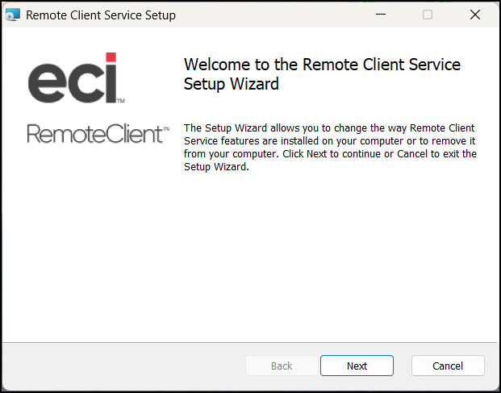Click the "Welcome to the Remote Client Service" heading
This screenshot has width=501, height=393.
click(322, 65)
